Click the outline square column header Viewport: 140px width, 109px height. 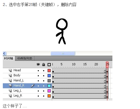click(49, 64)
